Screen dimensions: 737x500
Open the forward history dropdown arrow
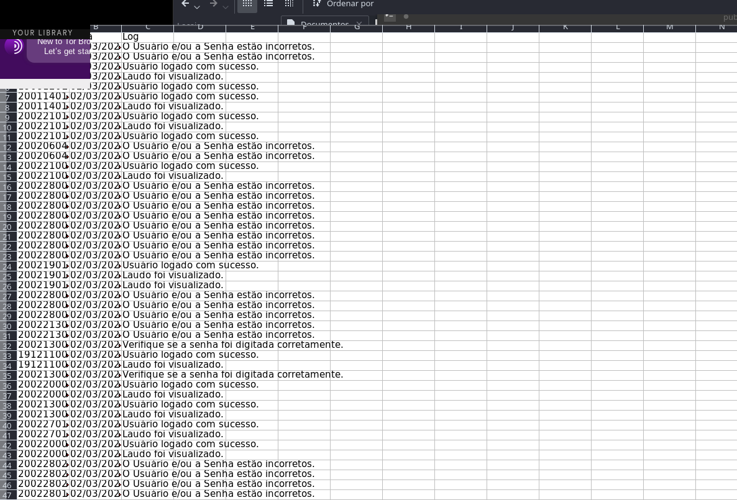point(225,7)
